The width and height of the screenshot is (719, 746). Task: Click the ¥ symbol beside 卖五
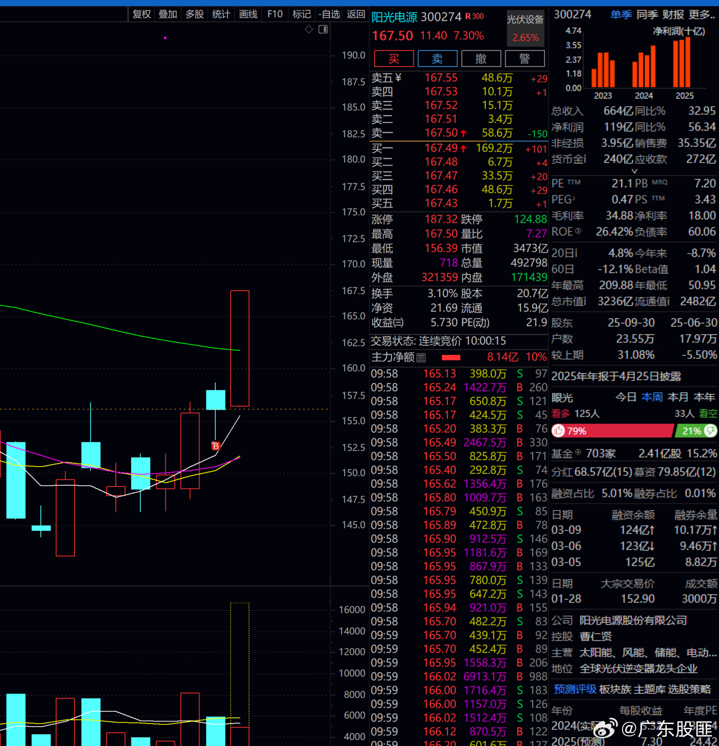(x=398, y=78)
